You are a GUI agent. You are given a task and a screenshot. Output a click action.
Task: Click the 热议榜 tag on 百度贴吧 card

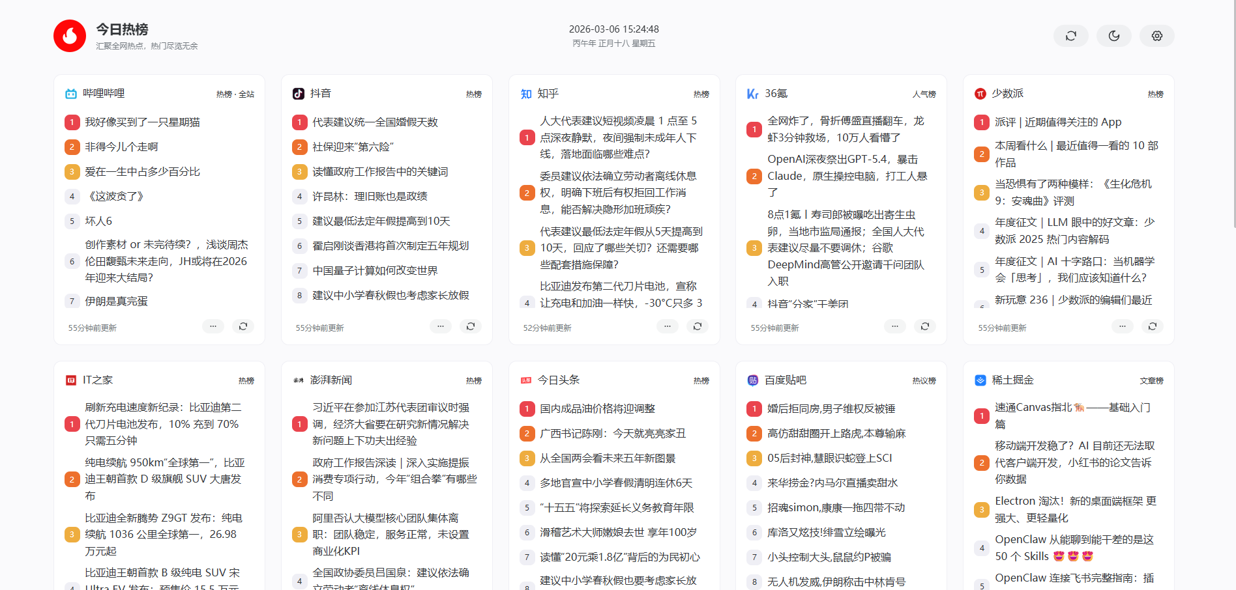pyautogui.click(x=924, y=381)
